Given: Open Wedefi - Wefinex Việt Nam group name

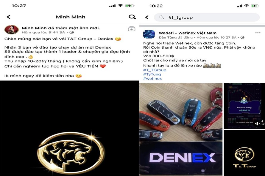Looking at the screenshot, I should click(x=188, y=33).
